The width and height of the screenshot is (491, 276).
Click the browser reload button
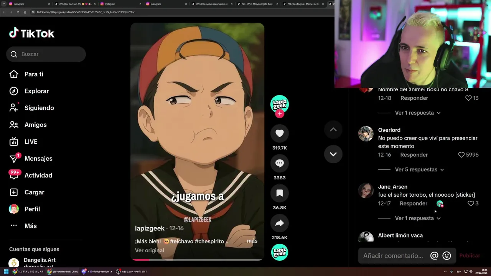(x=18, y=12)
